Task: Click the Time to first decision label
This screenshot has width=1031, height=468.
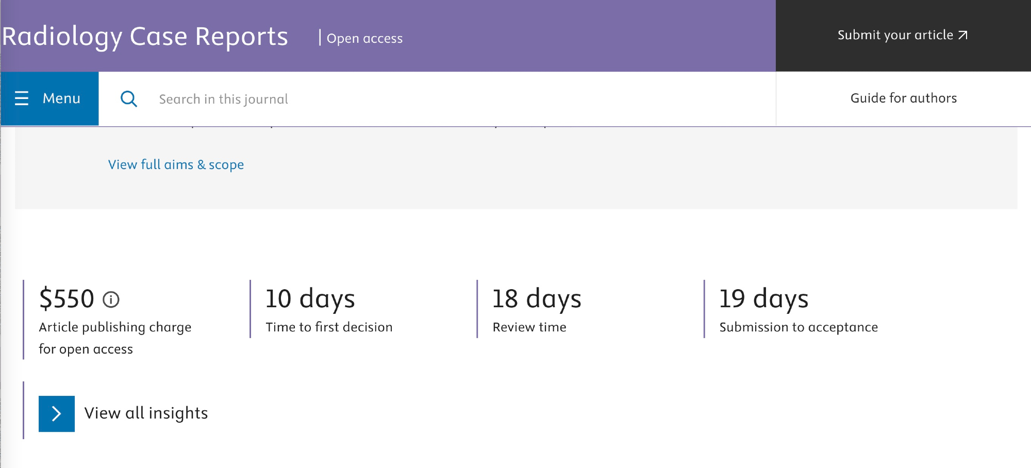Action: (329, 327)
